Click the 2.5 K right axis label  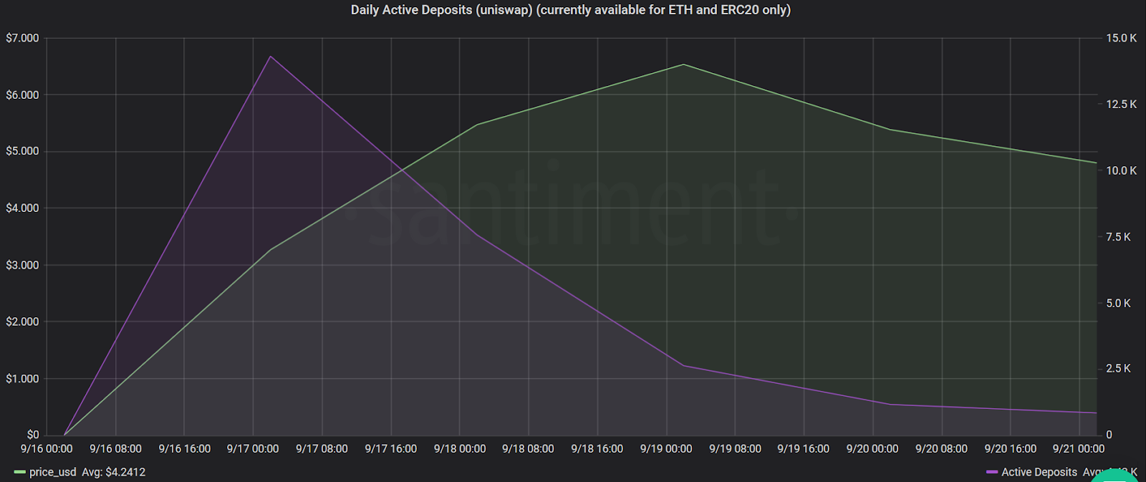pos(1118,368)
